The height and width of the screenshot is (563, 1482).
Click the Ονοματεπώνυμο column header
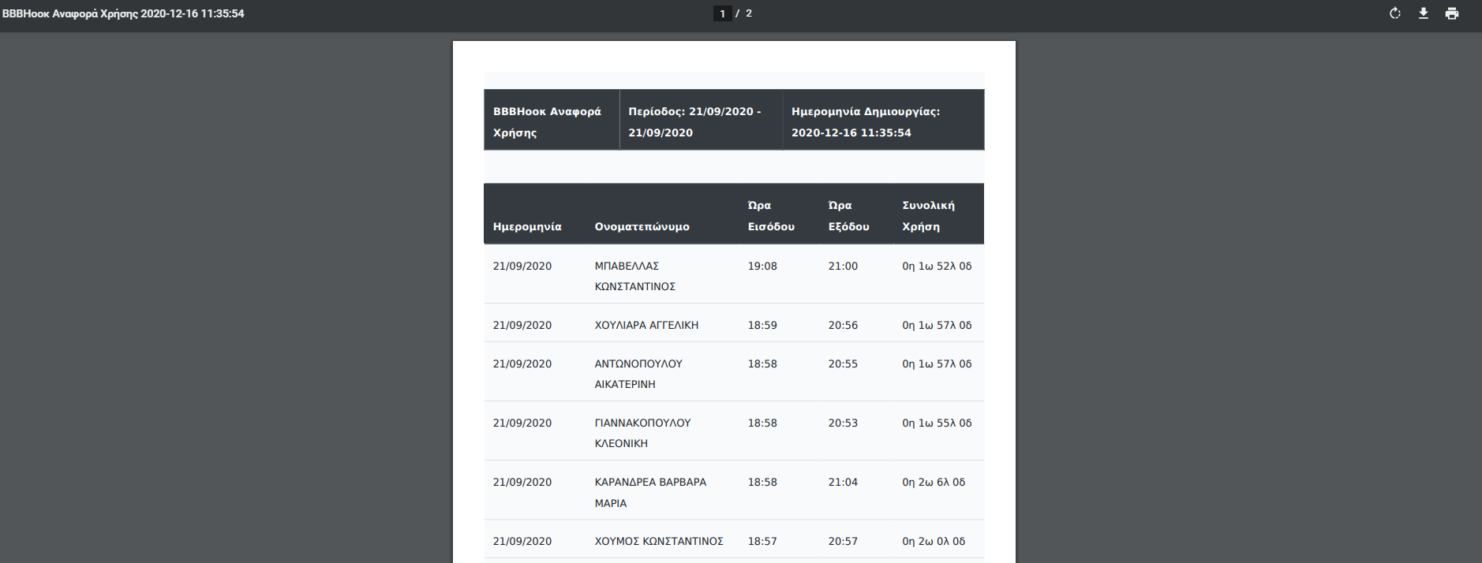pos(642,226)
